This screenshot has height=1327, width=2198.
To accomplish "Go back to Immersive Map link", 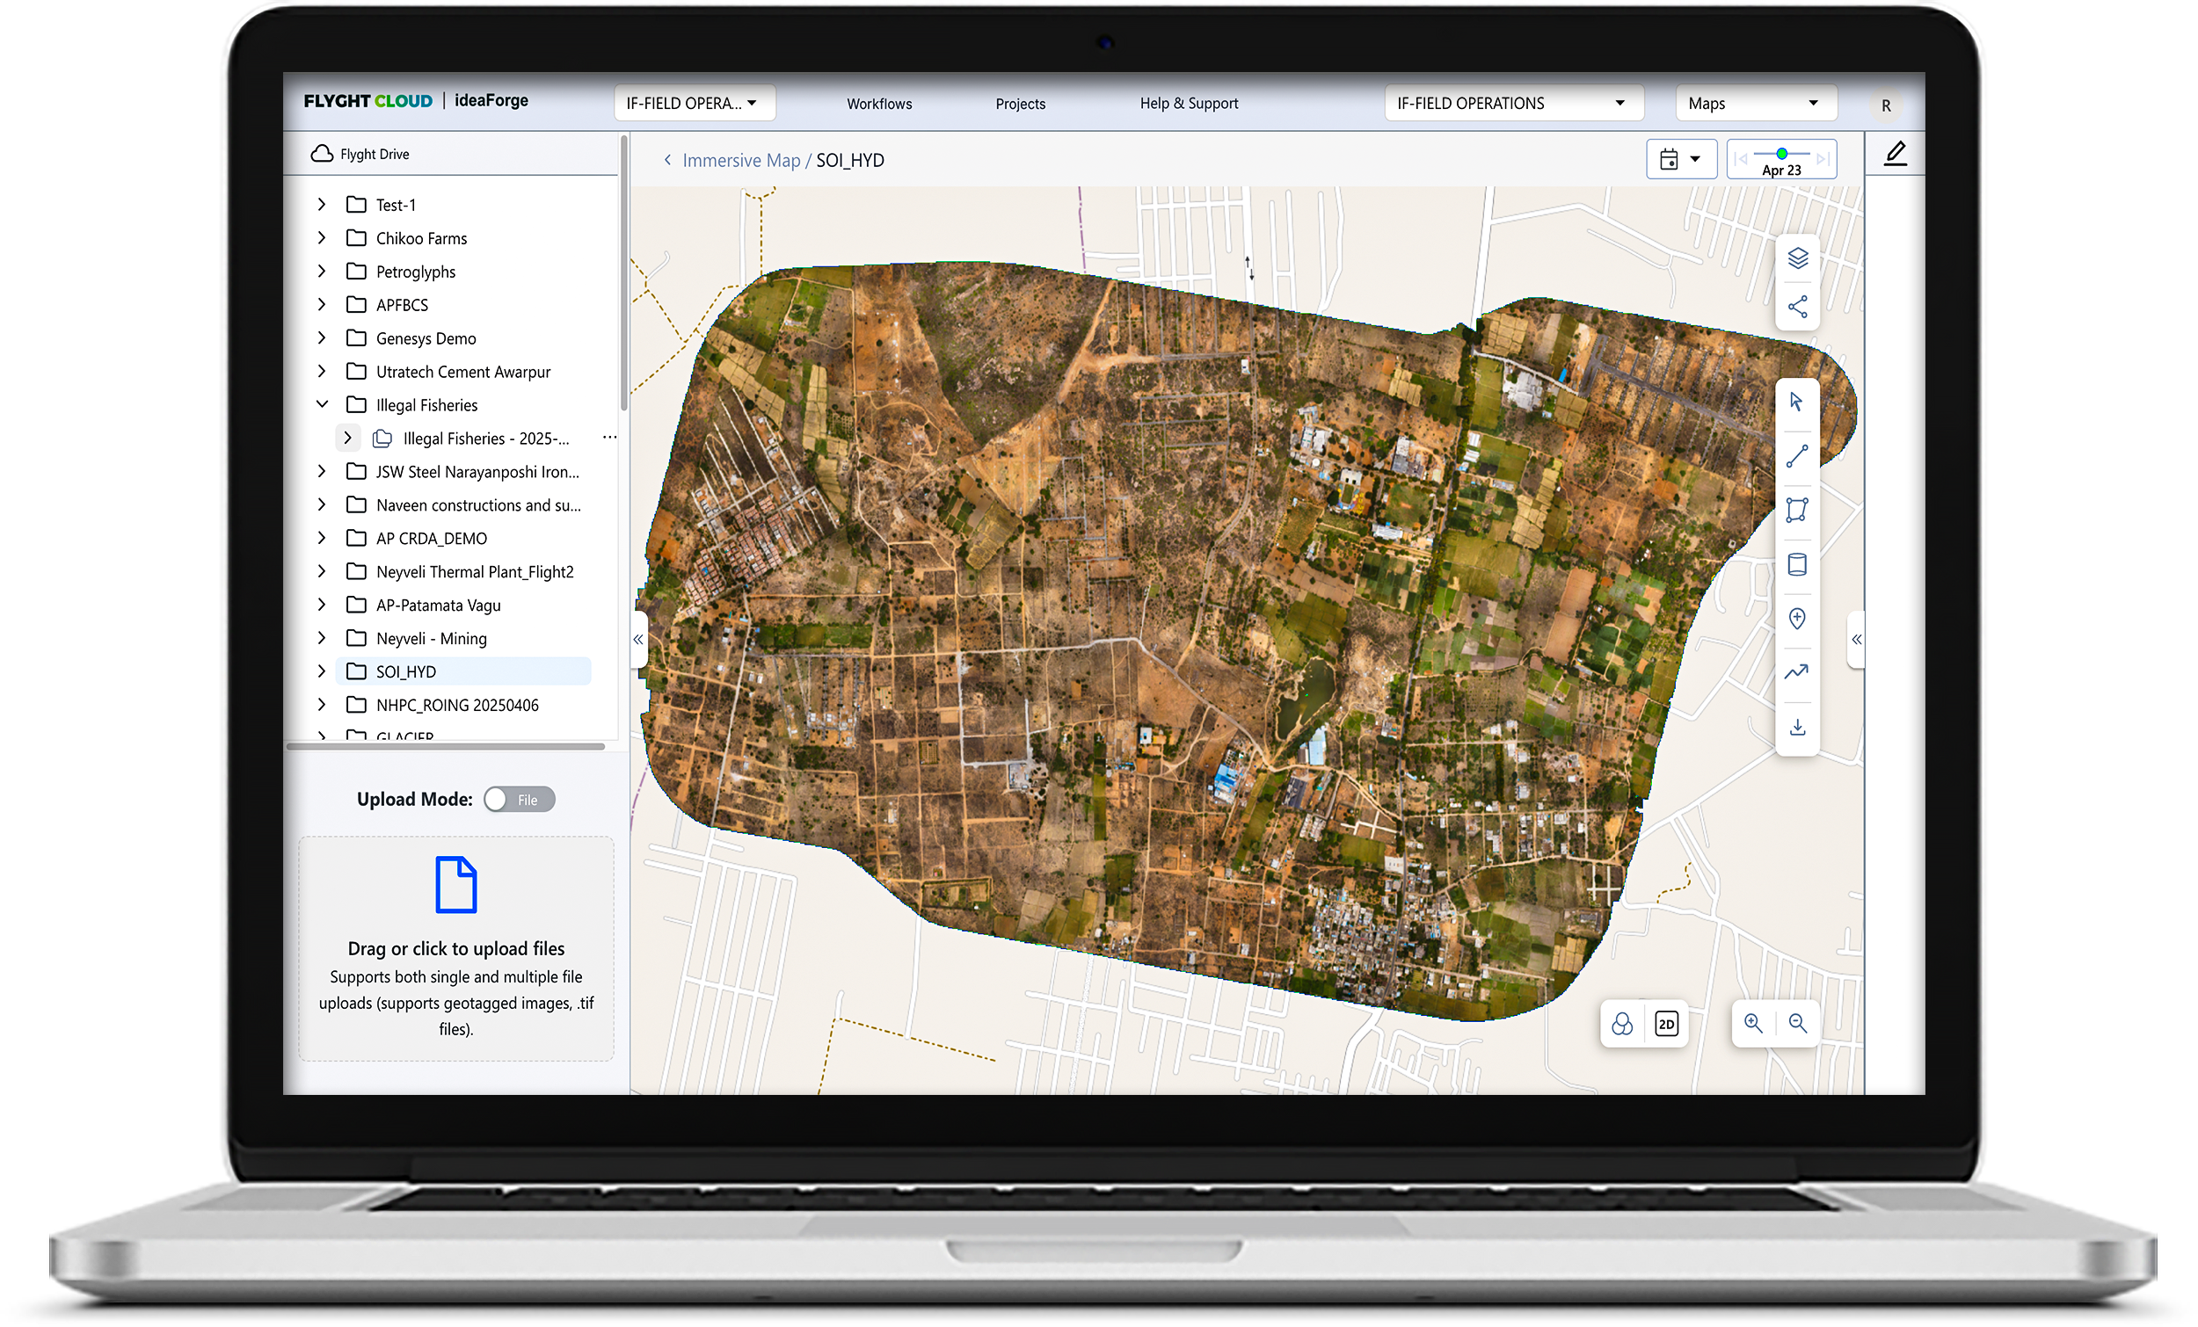I will coord(740,161).
